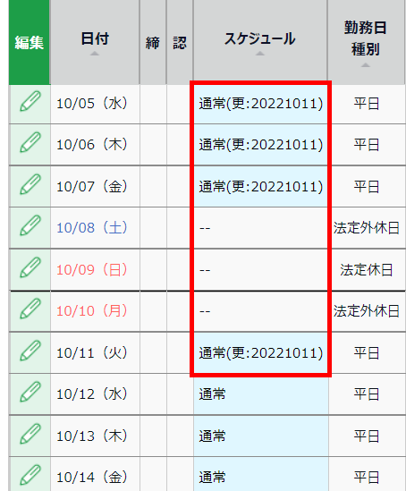This screenshot has width=406, height=491.
Task: Sort by the 勤務日種別 column header
Action: tap(367, 42)
